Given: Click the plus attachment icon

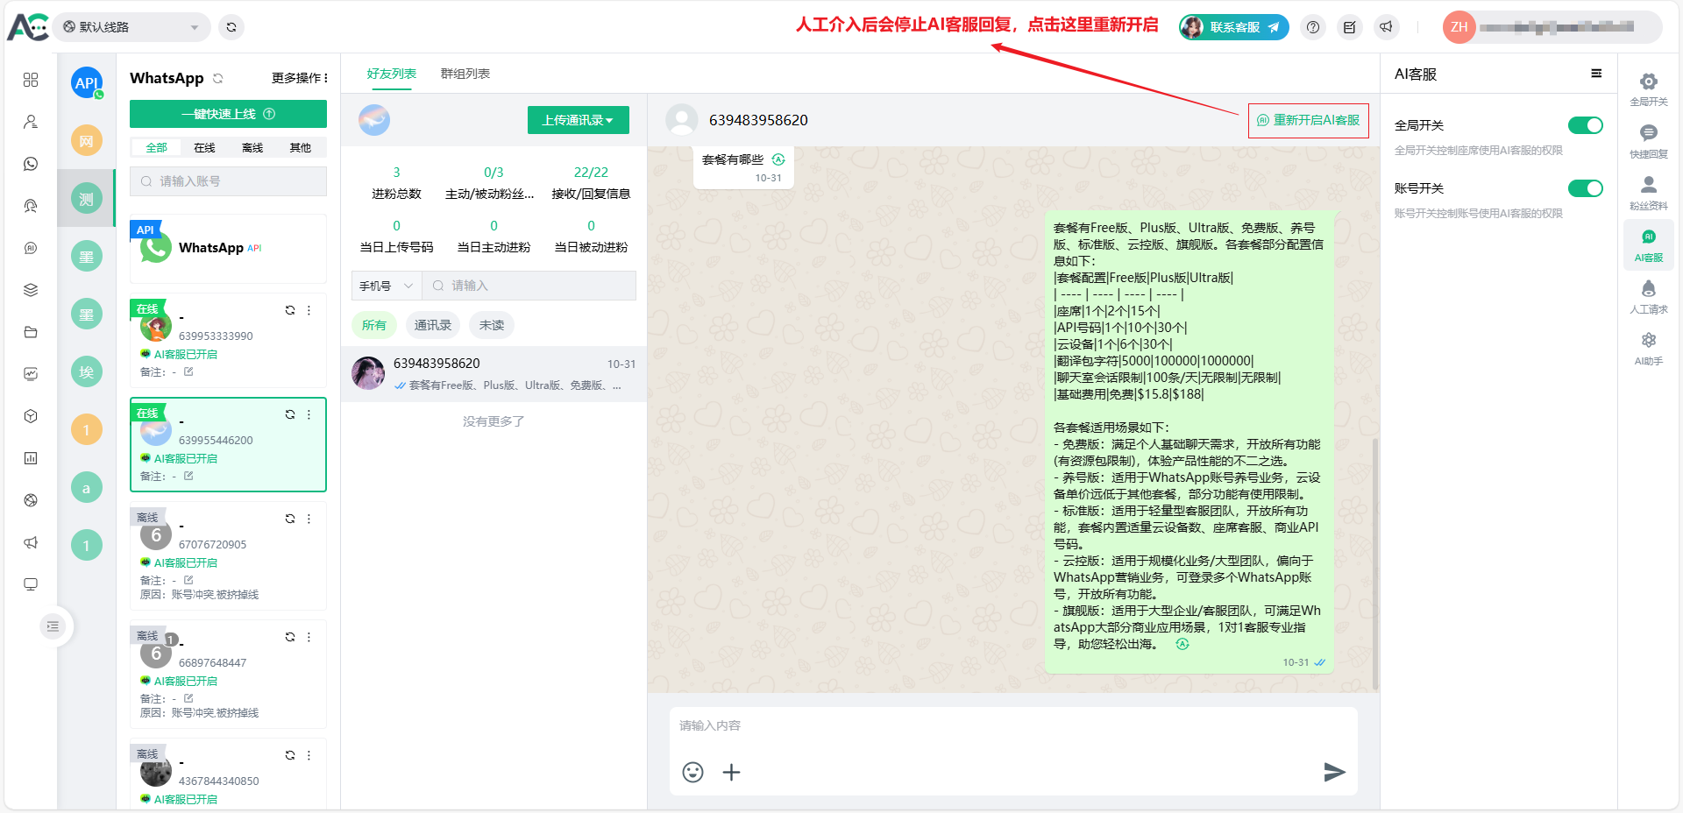Looking at the screenshot, I should [731, 772].
